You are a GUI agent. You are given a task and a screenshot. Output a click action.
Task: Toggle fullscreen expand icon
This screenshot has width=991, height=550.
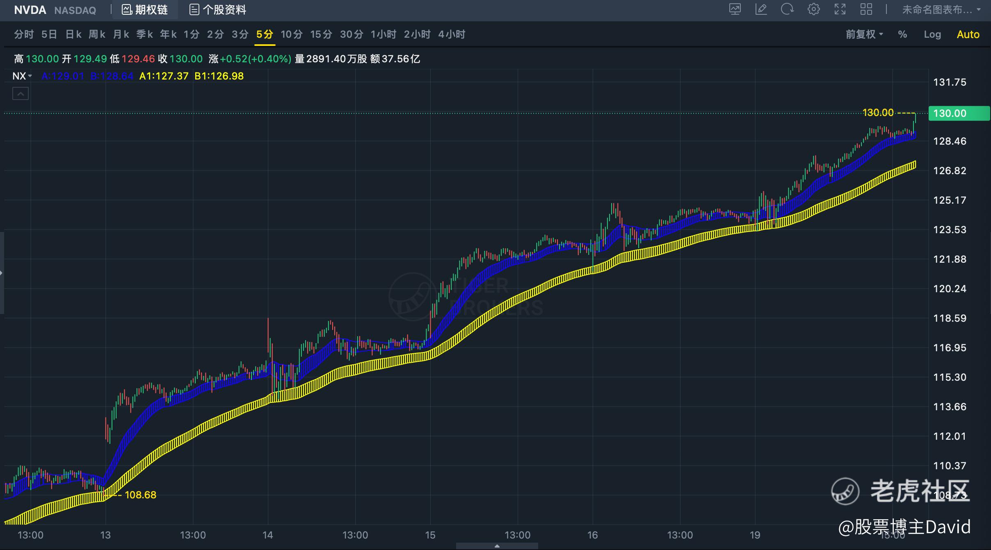click(840, 9)
